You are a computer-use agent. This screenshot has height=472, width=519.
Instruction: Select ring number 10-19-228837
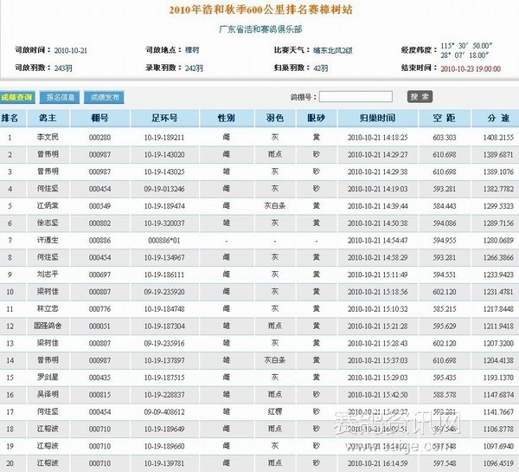click(164, 395)
